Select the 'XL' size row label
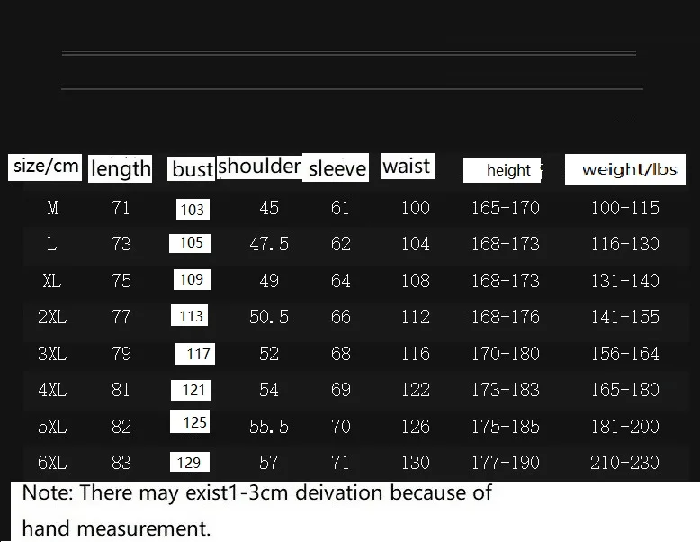The height and width of the screenshot is (542, 700). (x=52, y=281)
